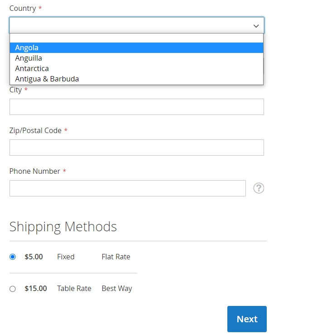Click the Country field label

coord(23,8)
